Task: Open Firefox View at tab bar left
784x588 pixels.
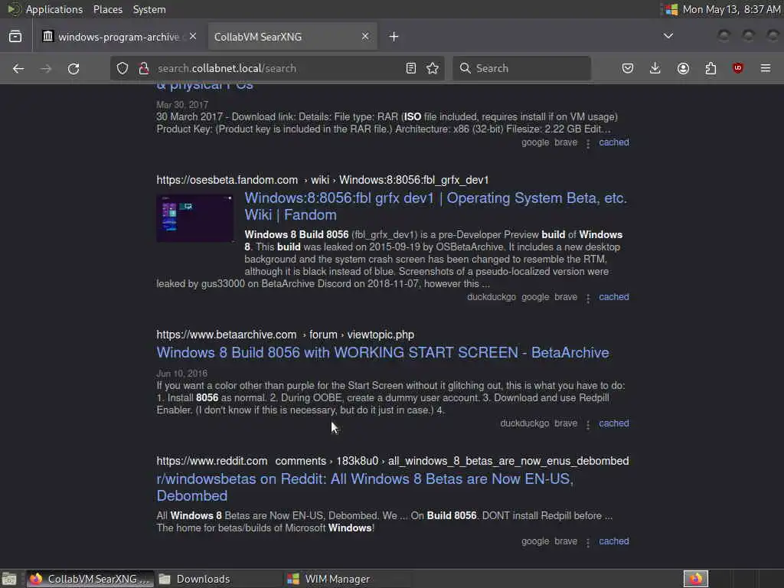Action: 15,37
